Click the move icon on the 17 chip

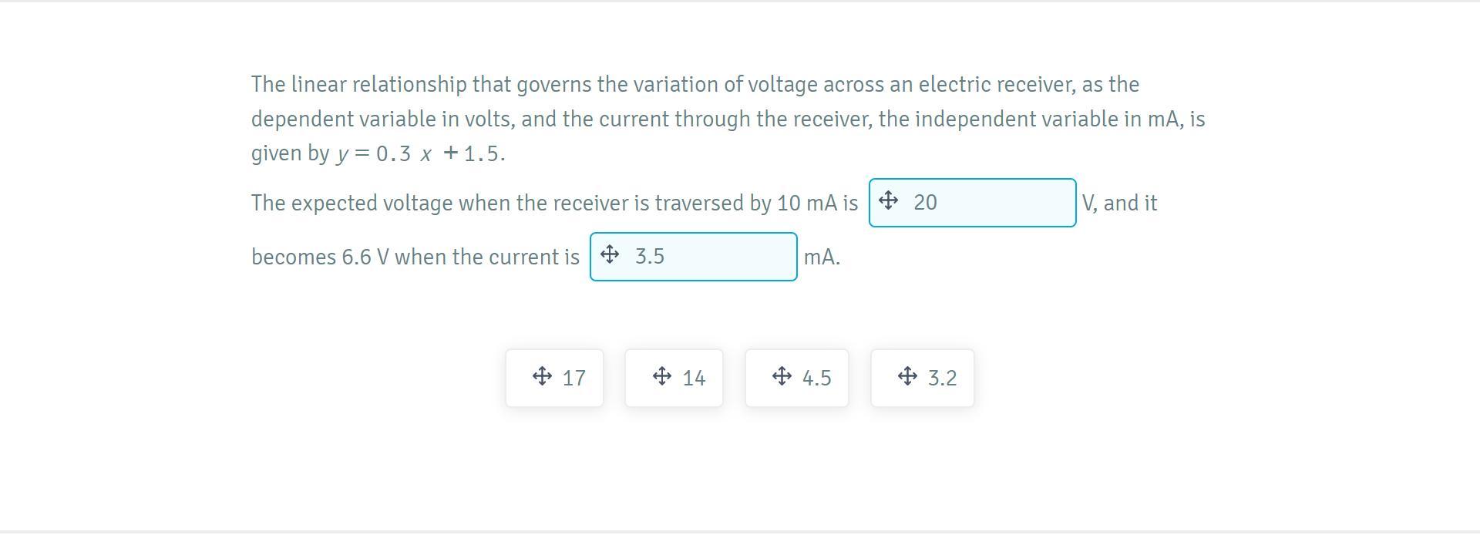click(x=542, y=377)
